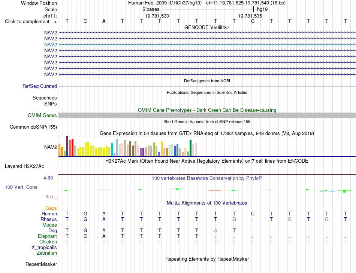
Task: Click the tallest dark-magenta GTEx bar
Action: tap(67, 146)
